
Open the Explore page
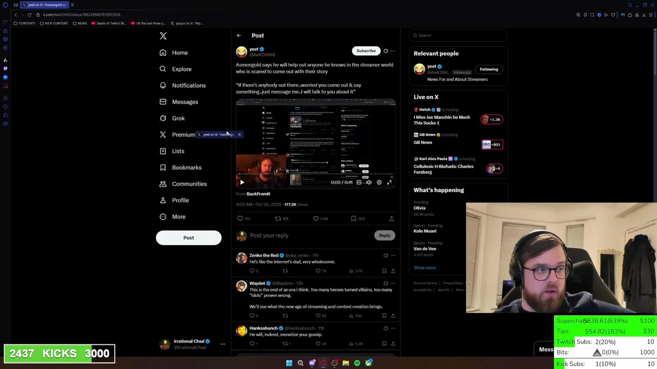click(175, 69)
